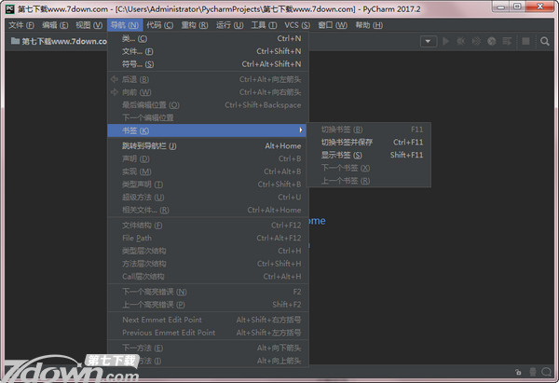This screenshot has height=383, width=559.
Task: Open the 窗口 (W) menu
Action: point(333,25)
